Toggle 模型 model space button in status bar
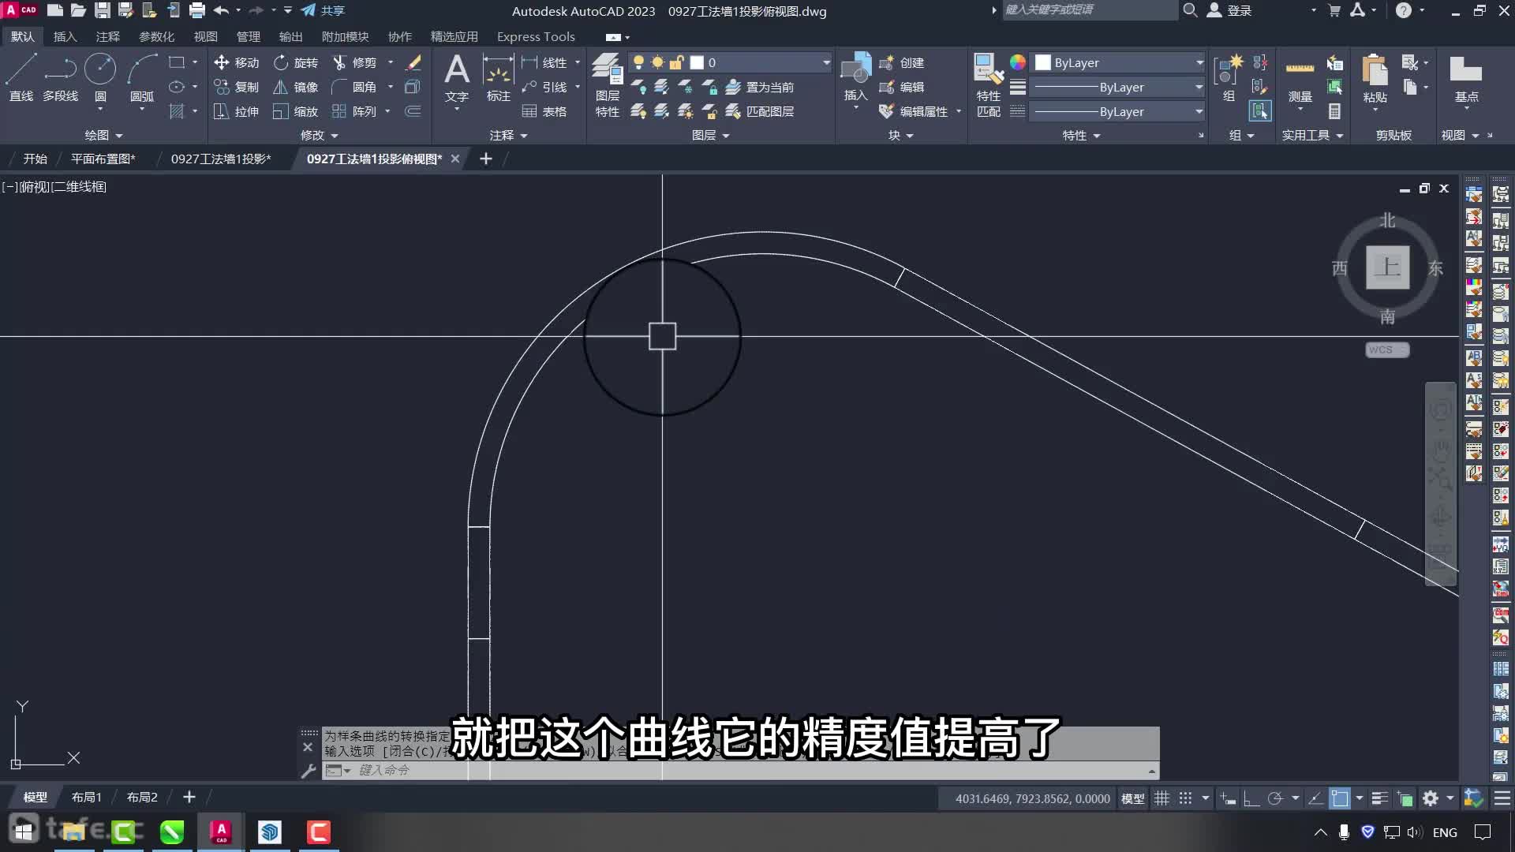 [x=1133, y=798]
